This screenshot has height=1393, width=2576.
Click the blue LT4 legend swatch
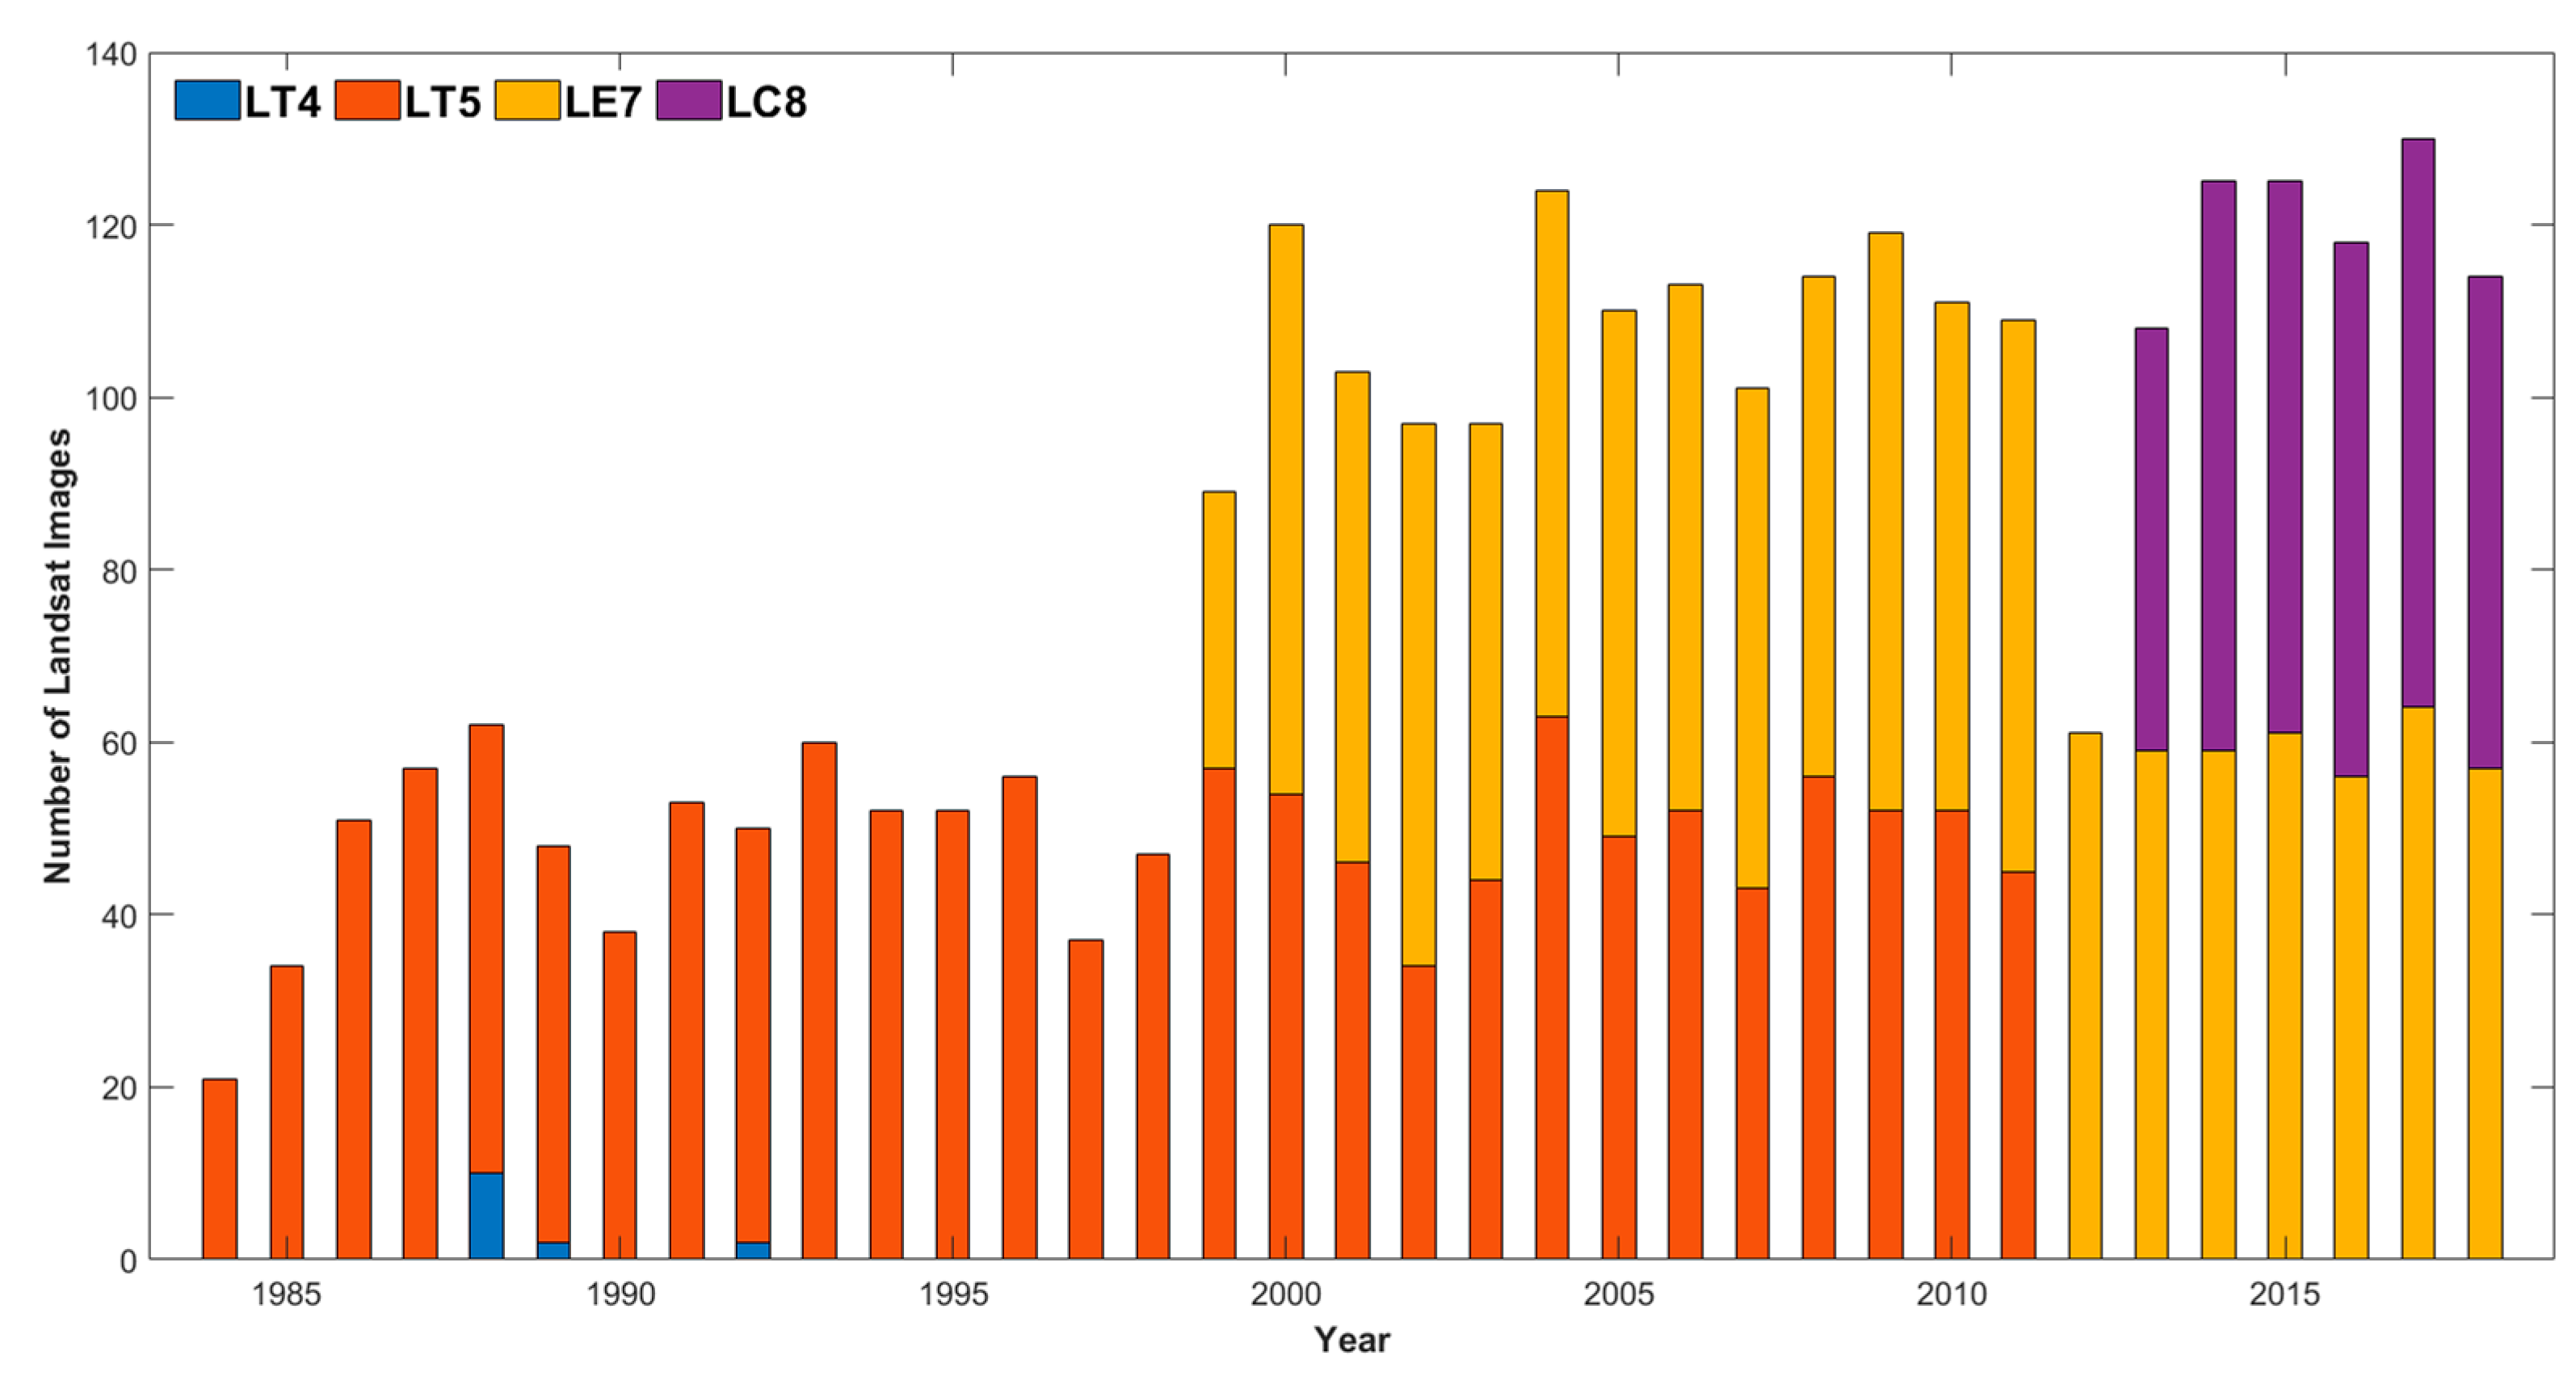pos(207,101)
